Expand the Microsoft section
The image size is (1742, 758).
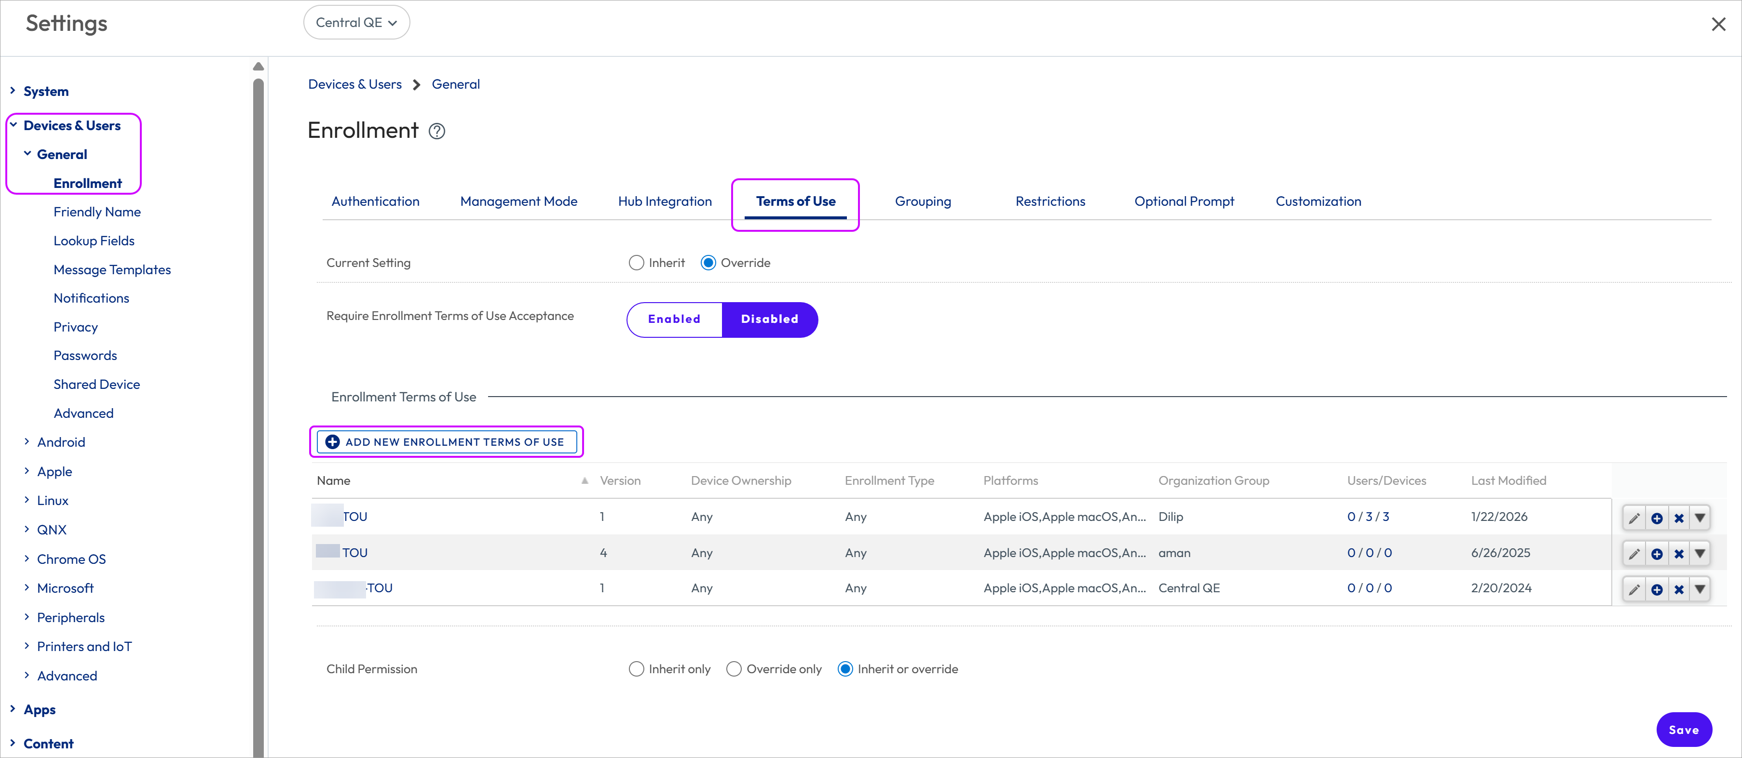[x=27, y=588]
